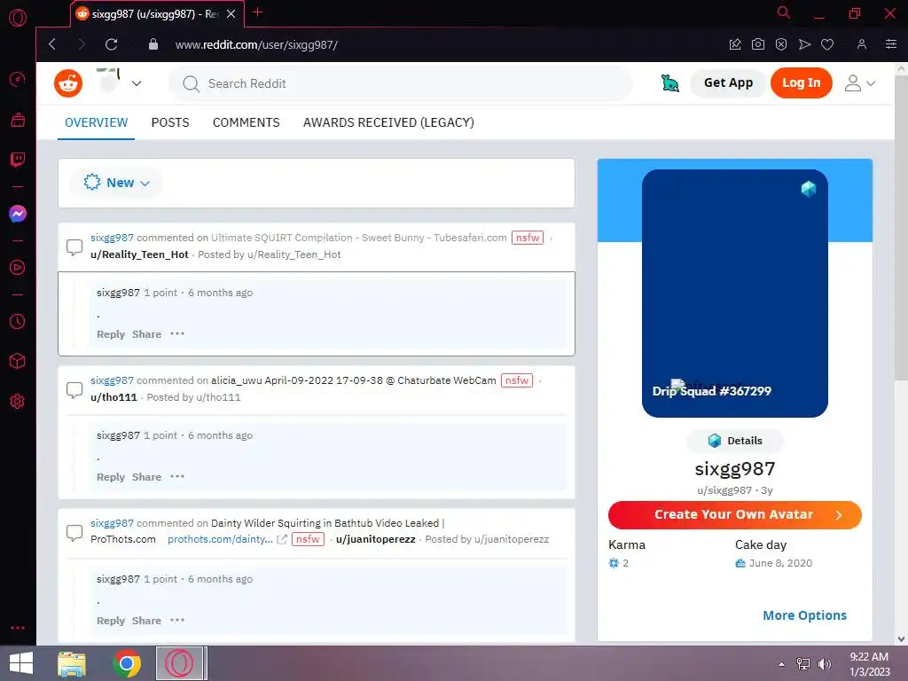This screenshot has width=908, height=681.
Task: Click Reply on tho111 comment
Action: tap(111, 477)
